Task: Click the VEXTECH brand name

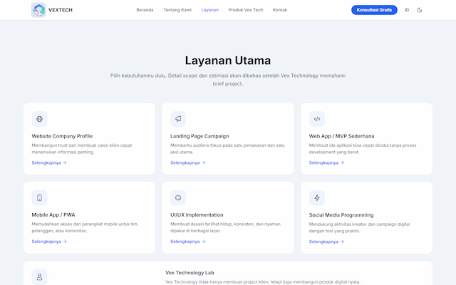Action: click(x=60, y=10)
